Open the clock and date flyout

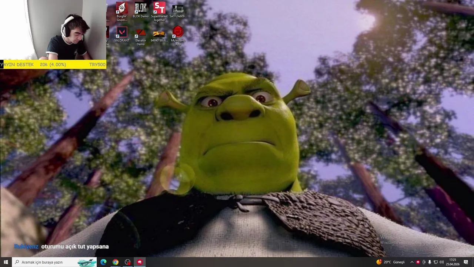(x=453, y=262)
